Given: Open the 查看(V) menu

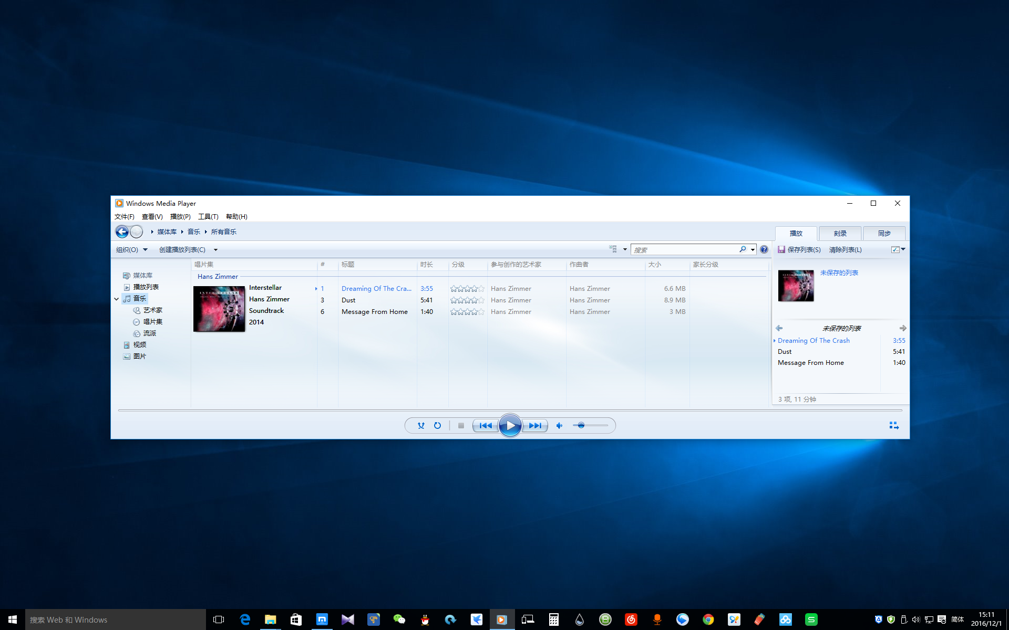Looking at the screenshot, I should pos(152,217).
